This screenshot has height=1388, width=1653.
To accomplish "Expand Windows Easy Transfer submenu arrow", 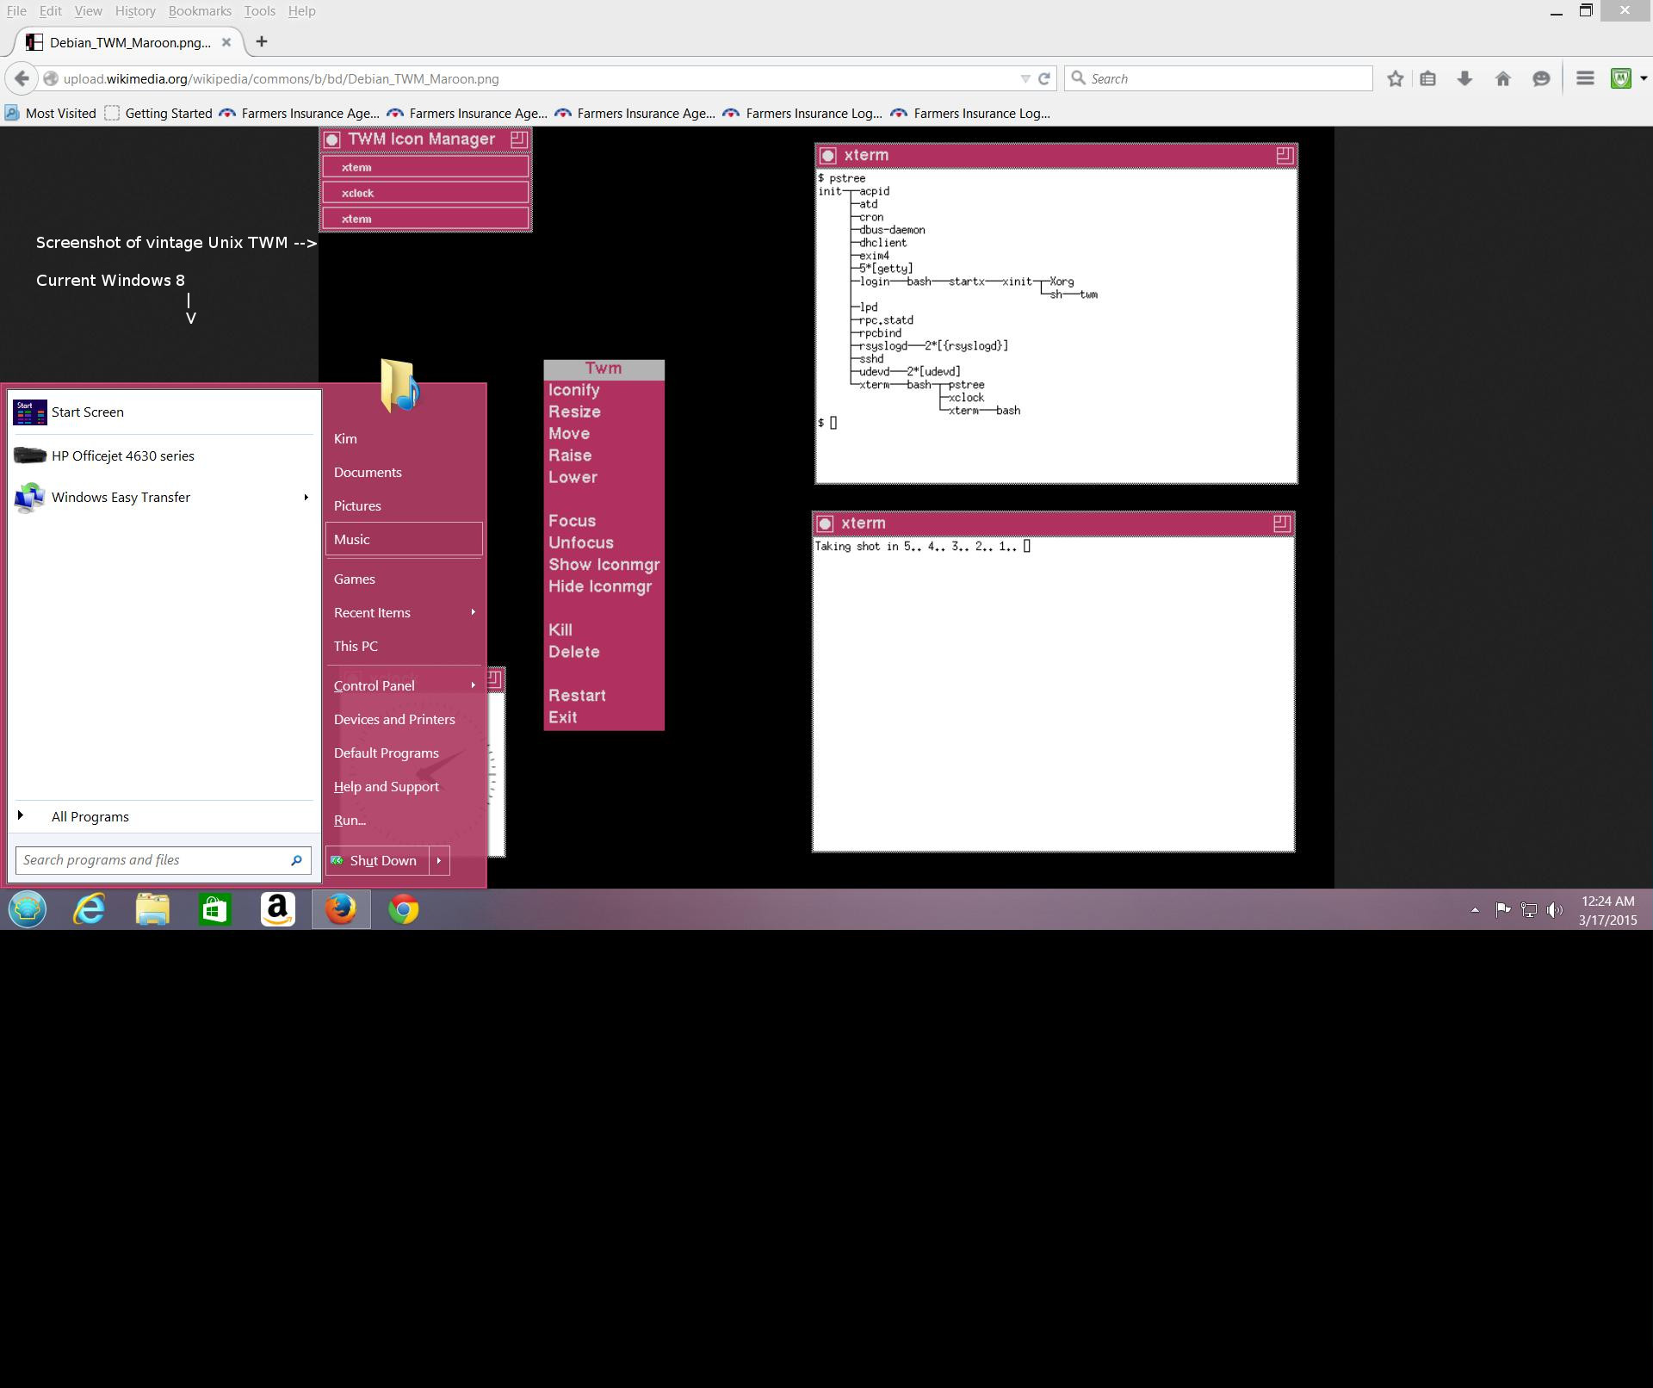I will (306, 497).
